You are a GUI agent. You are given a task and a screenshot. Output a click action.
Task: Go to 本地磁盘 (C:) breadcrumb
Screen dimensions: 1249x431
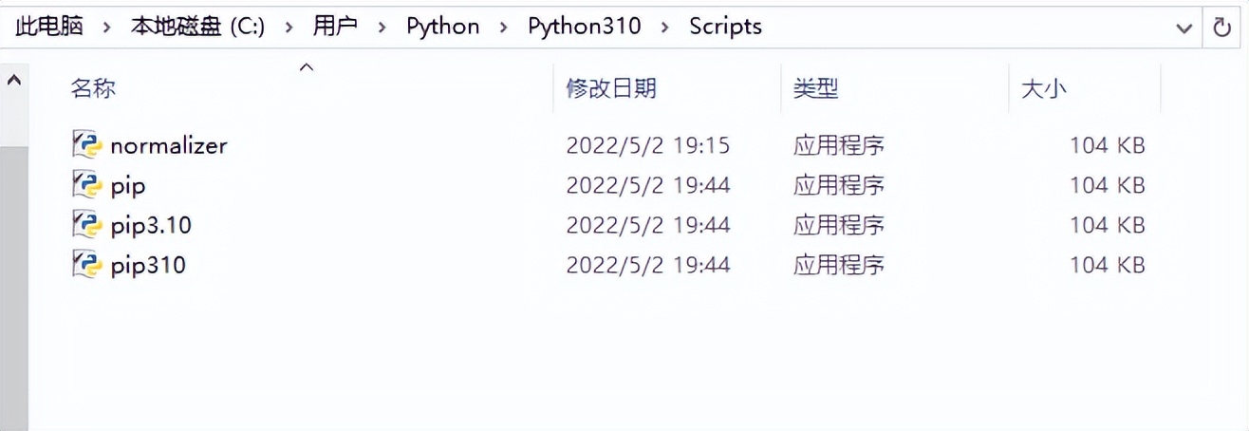[x=197, y=27]
